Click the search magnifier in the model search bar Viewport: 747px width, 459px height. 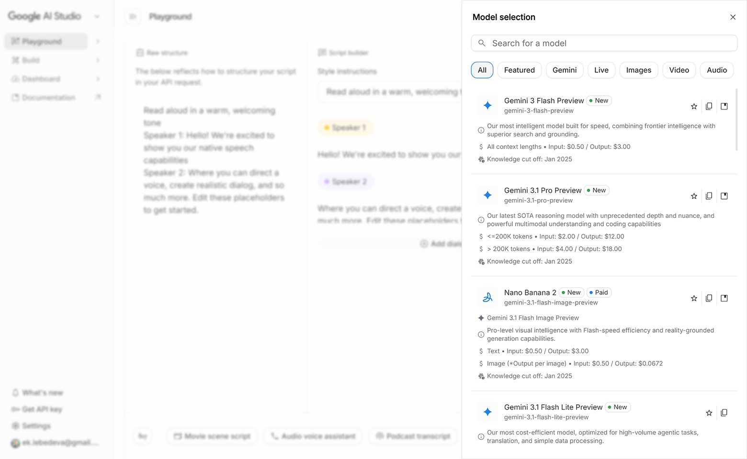(482, 43)
